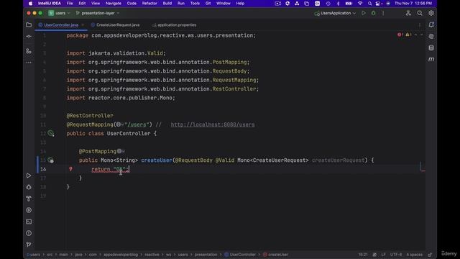Click the /users mapping path link
Image resolution: width=460 pixels, height=259 pixels.
click(x=137, y=124)
